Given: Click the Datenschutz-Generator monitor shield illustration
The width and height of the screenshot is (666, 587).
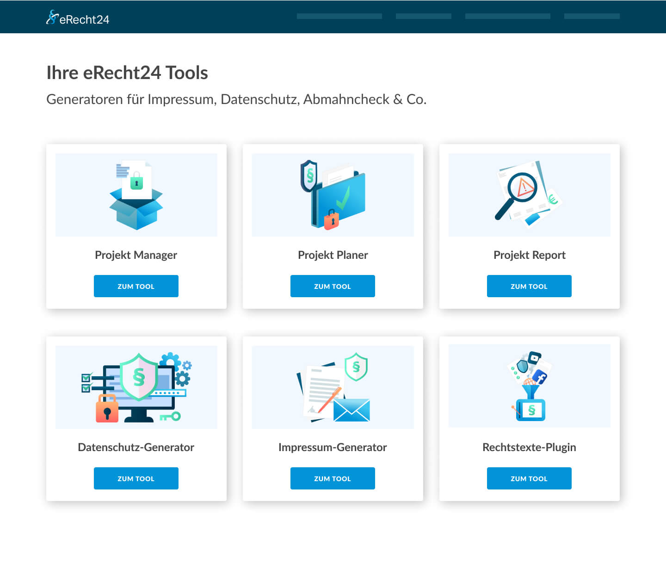Looking at the screenshot, I should coord(136,387).
